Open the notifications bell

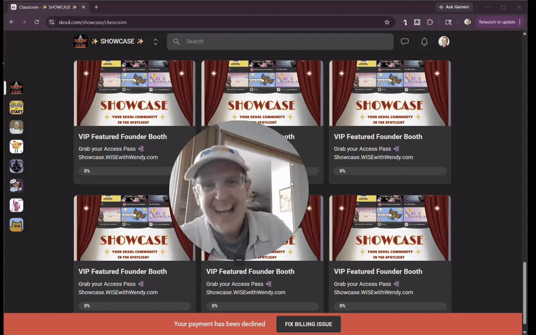(x=424, y=41)
